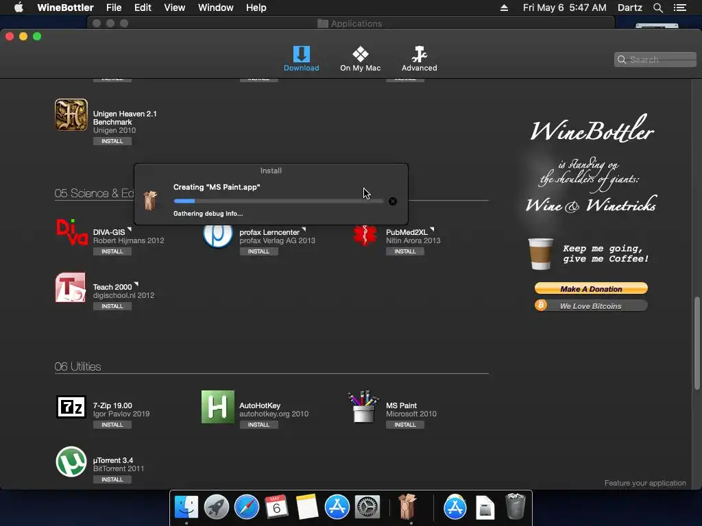
Task: Open the Help menu
Action: click(256, 8)
